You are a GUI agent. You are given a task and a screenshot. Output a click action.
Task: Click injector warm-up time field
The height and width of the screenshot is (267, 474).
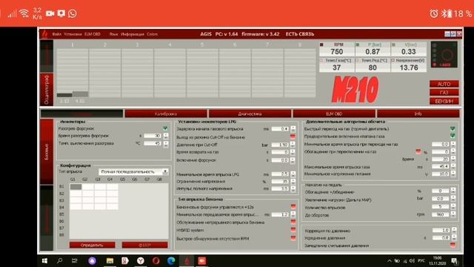153,136
